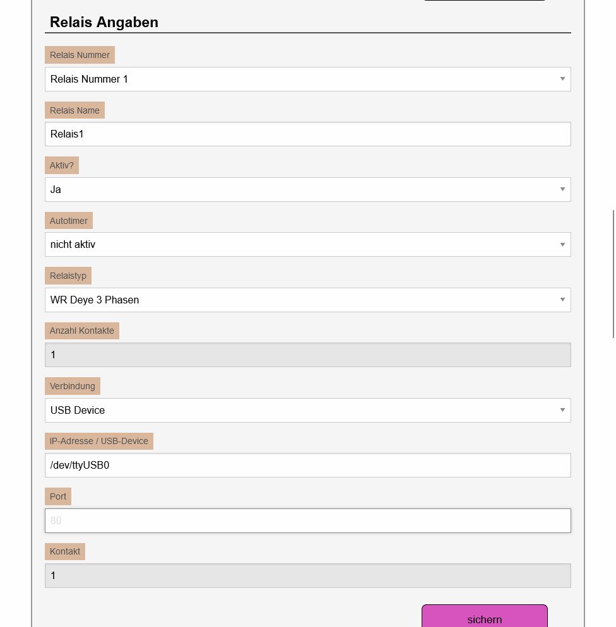
Task: Open the Autotimer dropdown set to nicht aktiv
Action: tap(307, 245)
